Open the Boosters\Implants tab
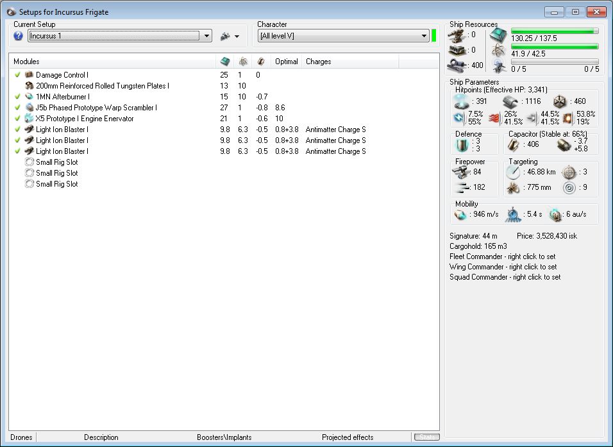Screen dimensions: 613x447 click(x=224, y=437)
